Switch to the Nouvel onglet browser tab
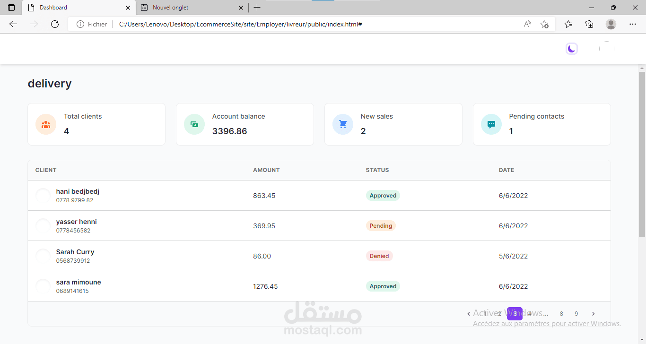This screenshot has width=646, height=344. coord(192,8)
